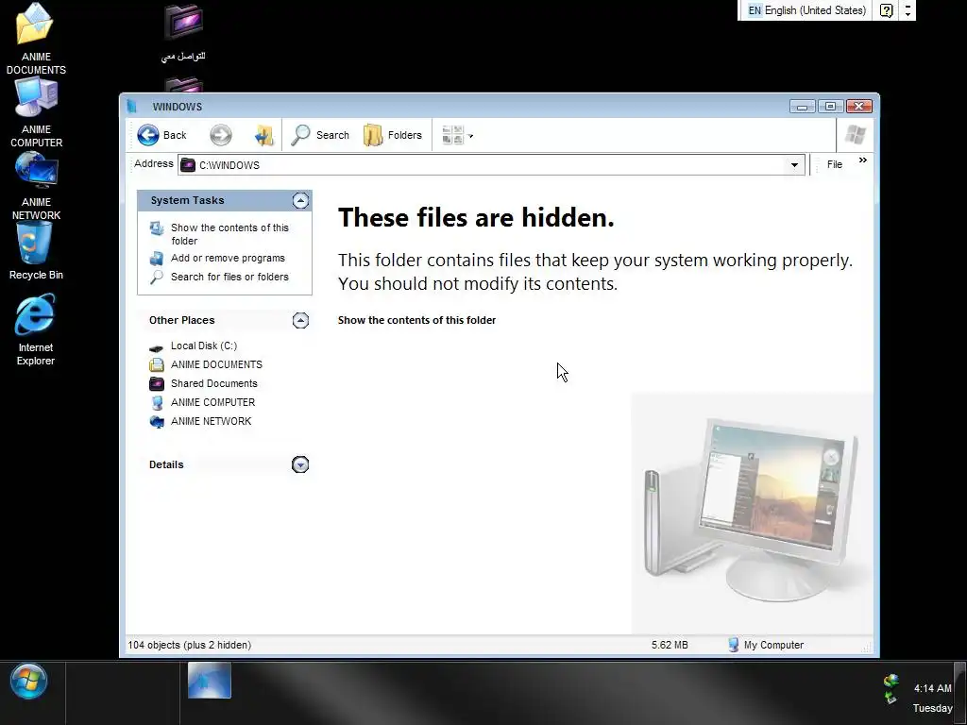Go up one folder level icon
The image size is (967, 725).
point(264,135)
